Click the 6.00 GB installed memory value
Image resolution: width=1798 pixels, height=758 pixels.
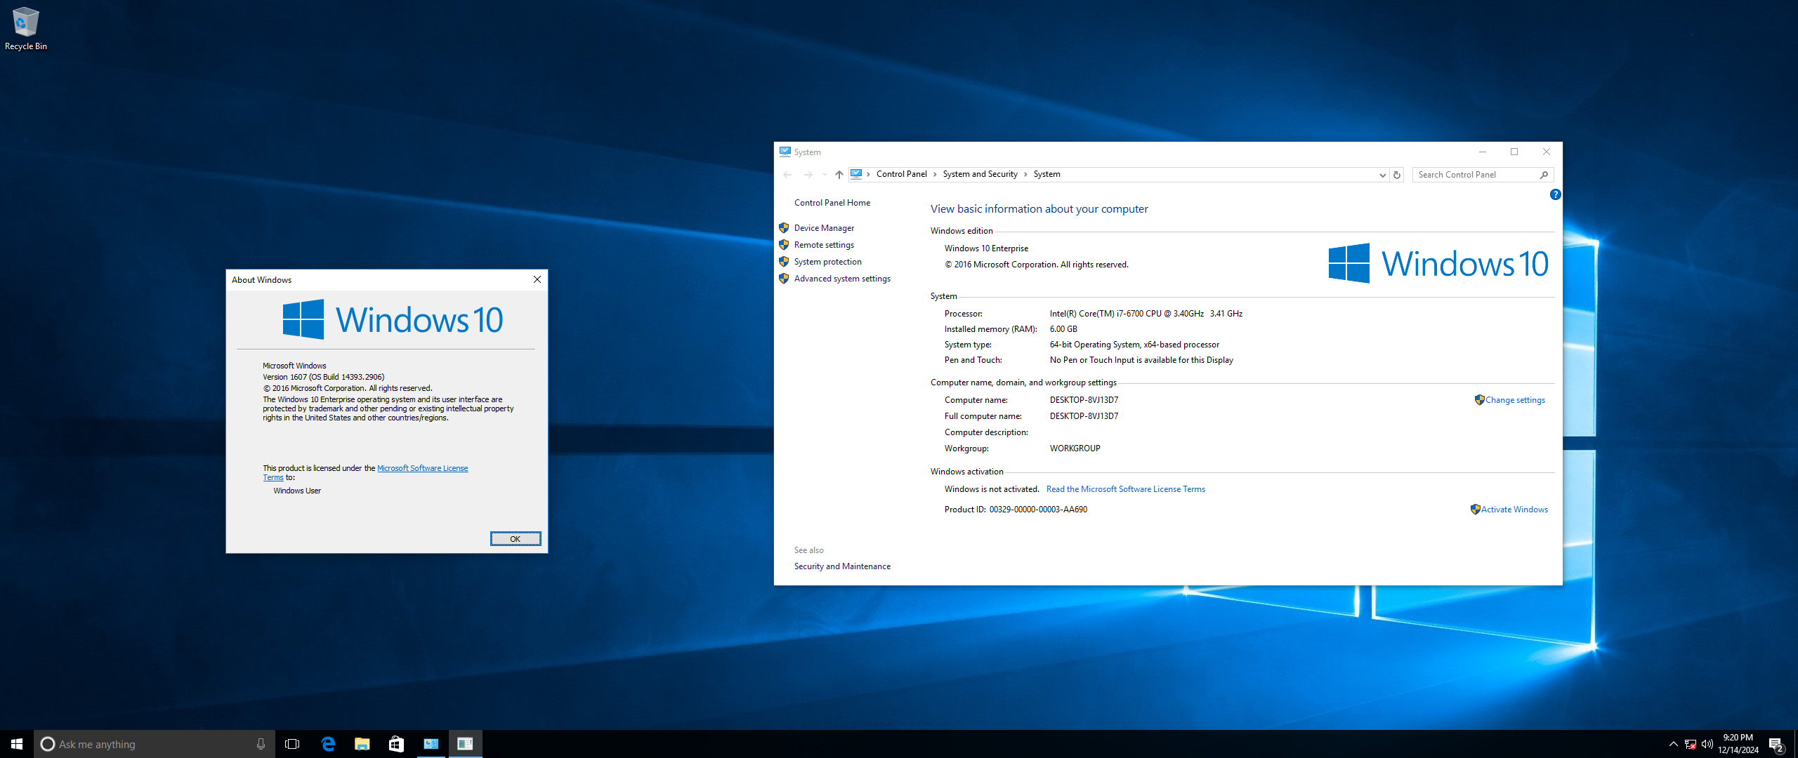[1063, 329]
